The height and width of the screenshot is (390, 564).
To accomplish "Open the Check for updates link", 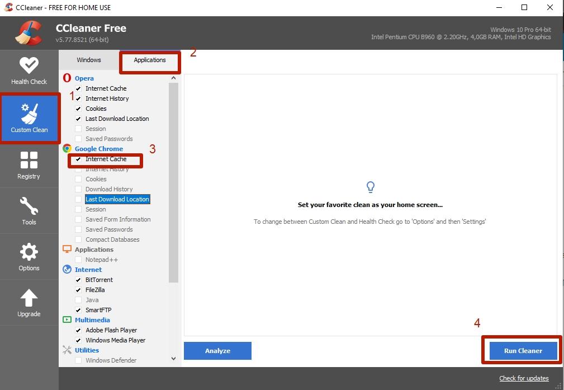I will (524, 378).
